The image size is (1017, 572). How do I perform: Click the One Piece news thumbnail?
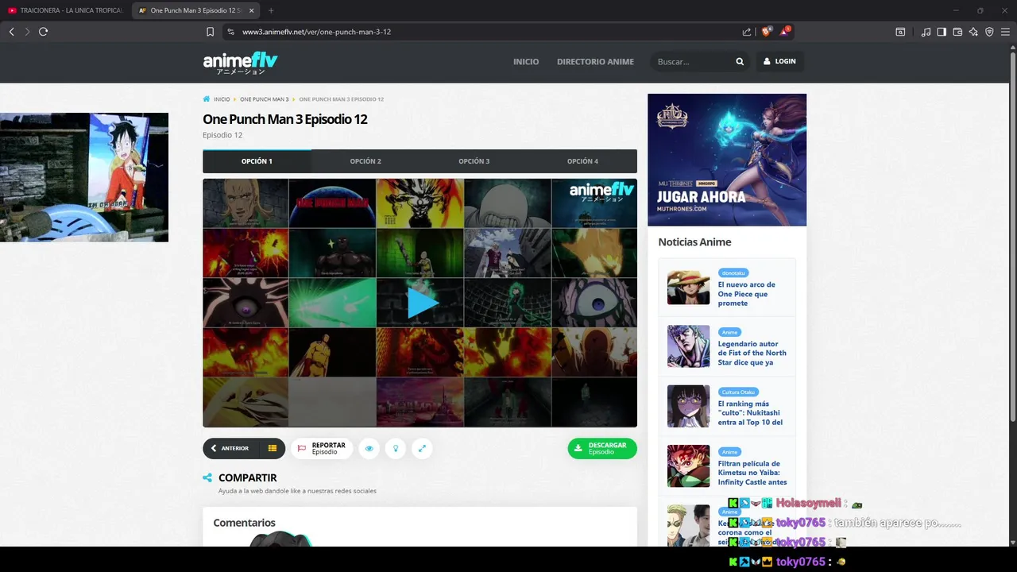688,287
